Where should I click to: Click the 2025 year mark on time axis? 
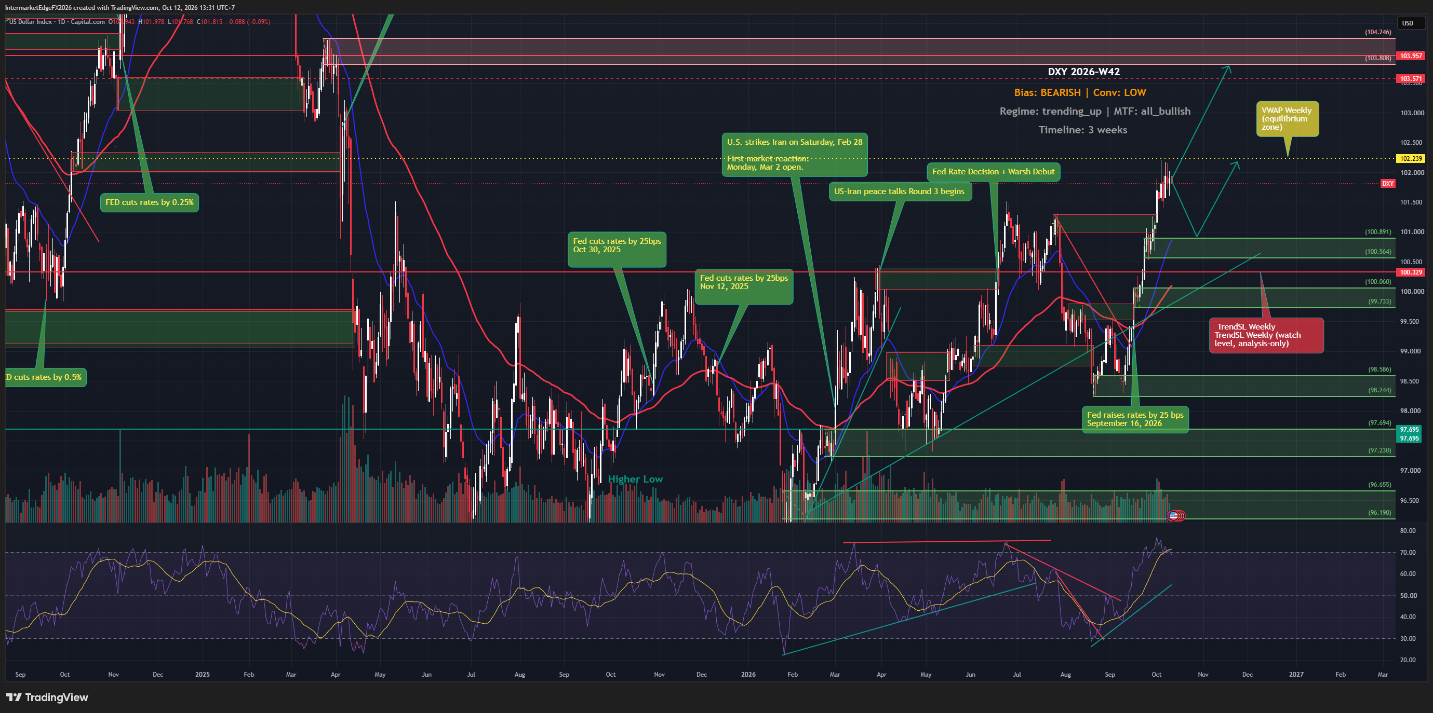203,675
